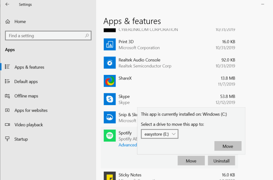This screenshot has height=180, width=273.
Task: Select the ShareX app icon
Action: [x=109, y=81]
